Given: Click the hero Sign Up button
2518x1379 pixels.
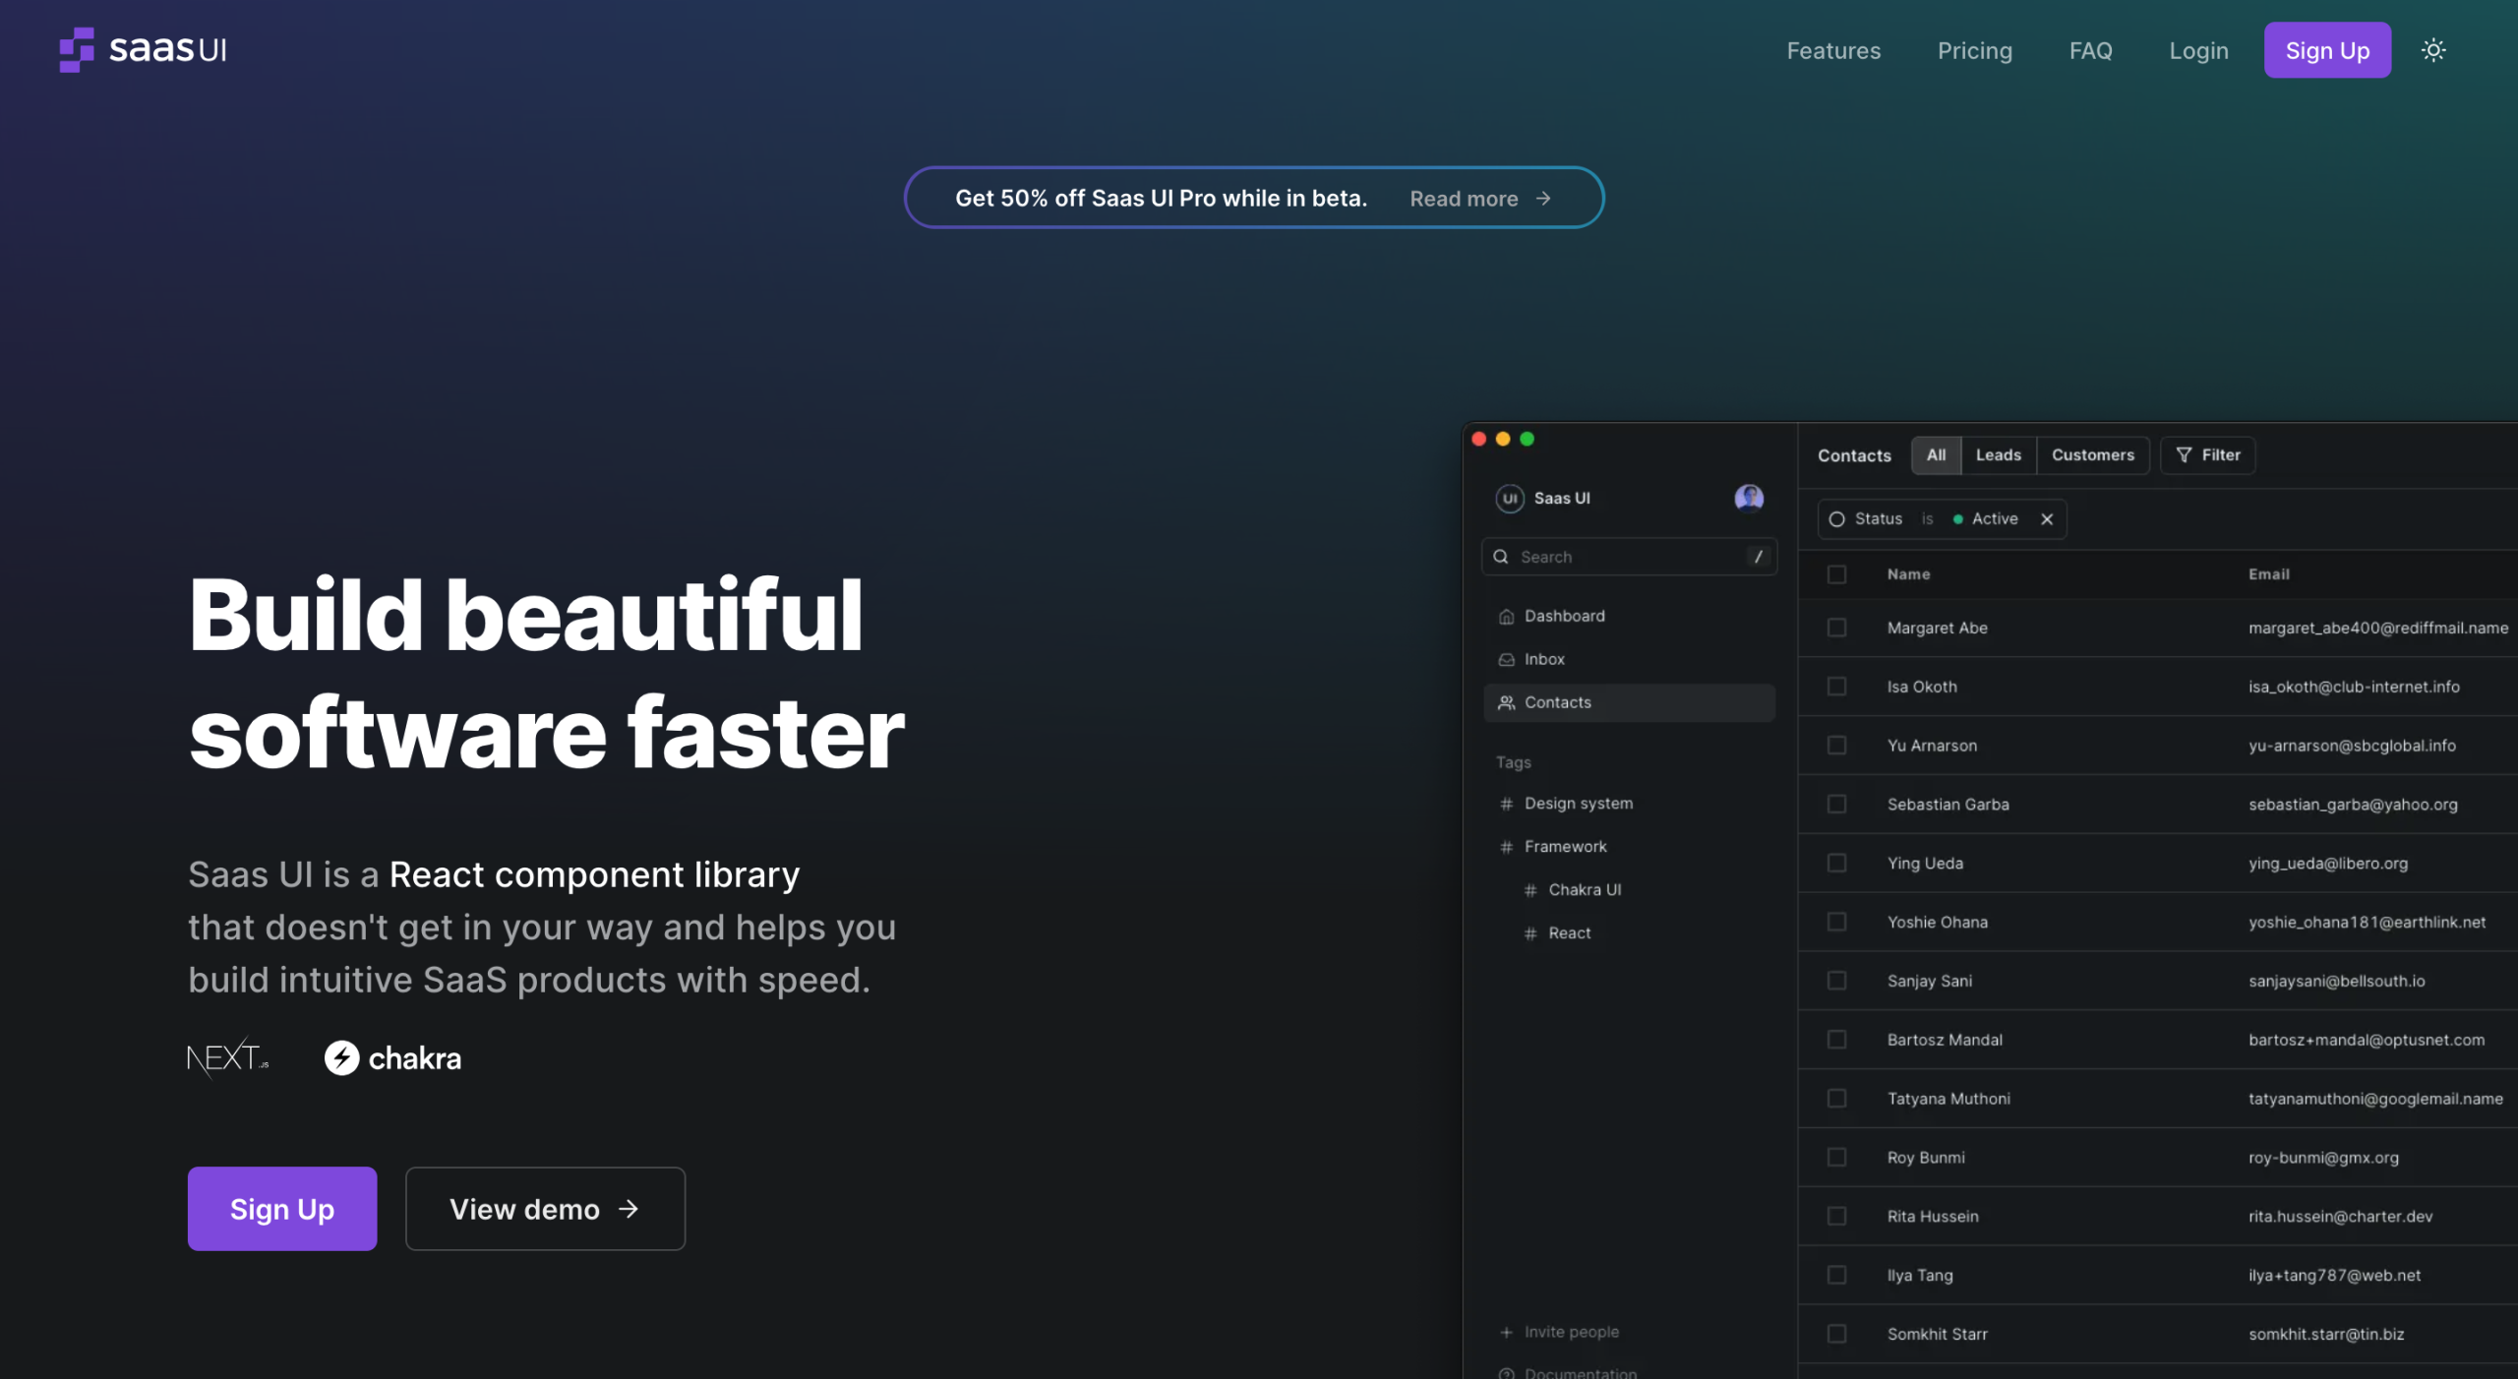Looking at the screenshot, I should (x=282, y=1209).
